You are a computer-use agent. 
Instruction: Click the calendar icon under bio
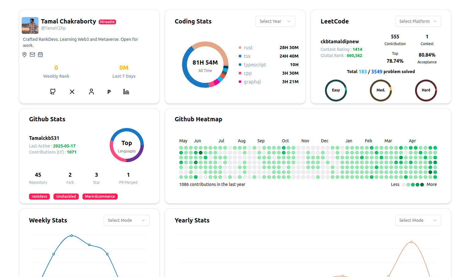point(40,55)
